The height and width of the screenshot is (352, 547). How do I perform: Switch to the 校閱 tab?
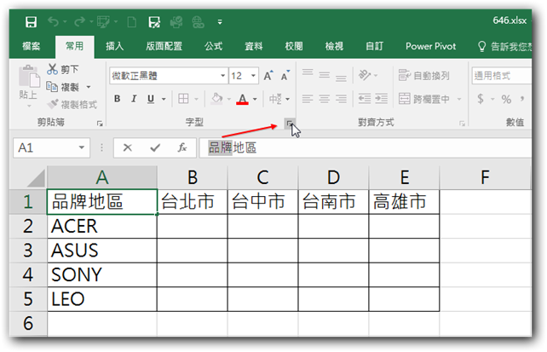click(x=294, y=46)
